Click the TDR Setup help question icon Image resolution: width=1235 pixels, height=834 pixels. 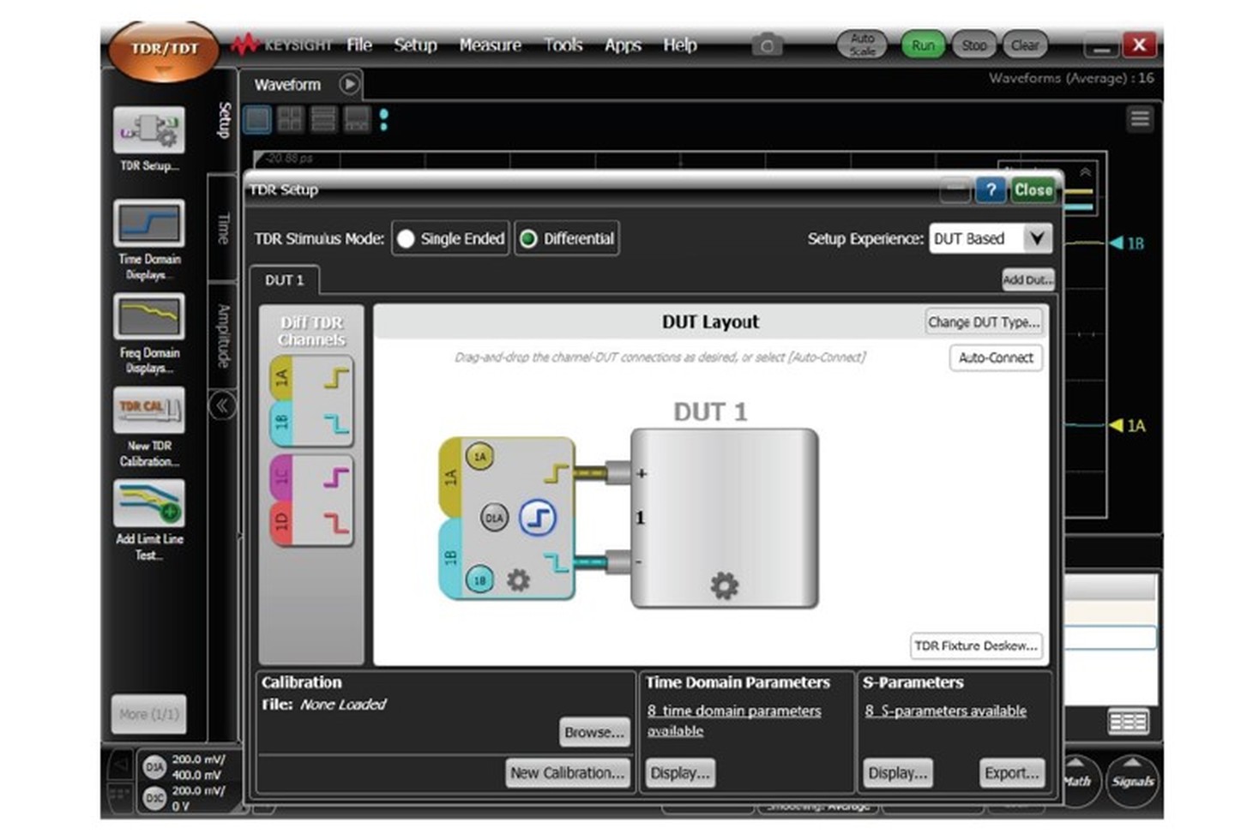point(991,190)
